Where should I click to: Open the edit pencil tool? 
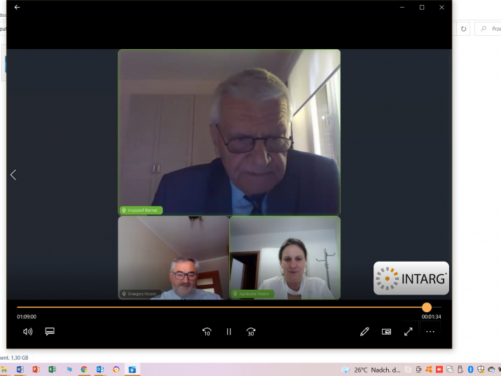(x=364, y=332)
